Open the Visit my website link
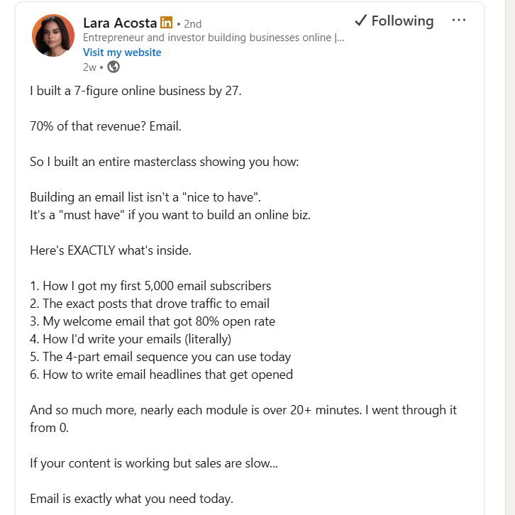 coord(122,52)
